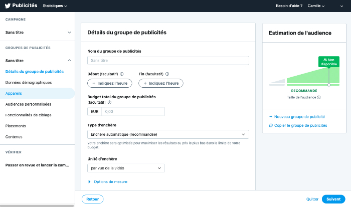This screenshot has height=207, width=351.
Task: Open the Type d'enchère dropdown
Action: tap(168, 134)
